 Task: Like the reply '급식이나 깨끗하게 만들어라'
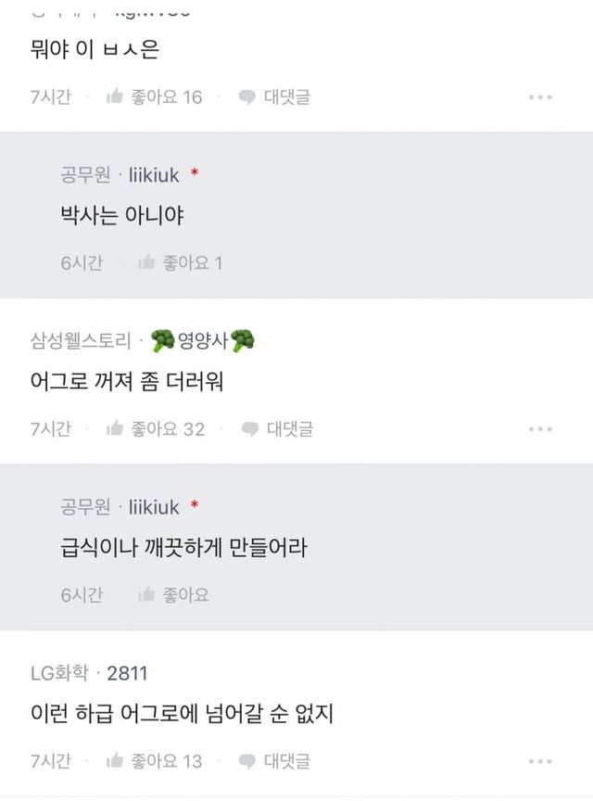[x=146, y=595]
